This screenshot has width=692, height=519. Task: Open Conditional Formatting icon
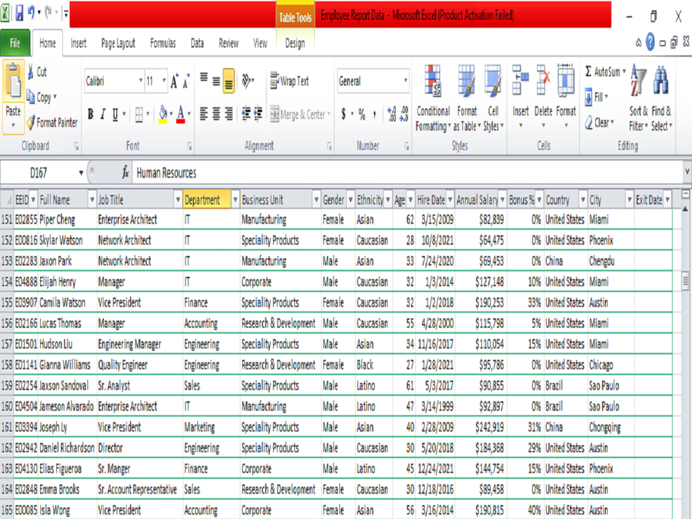coord(432,81)
